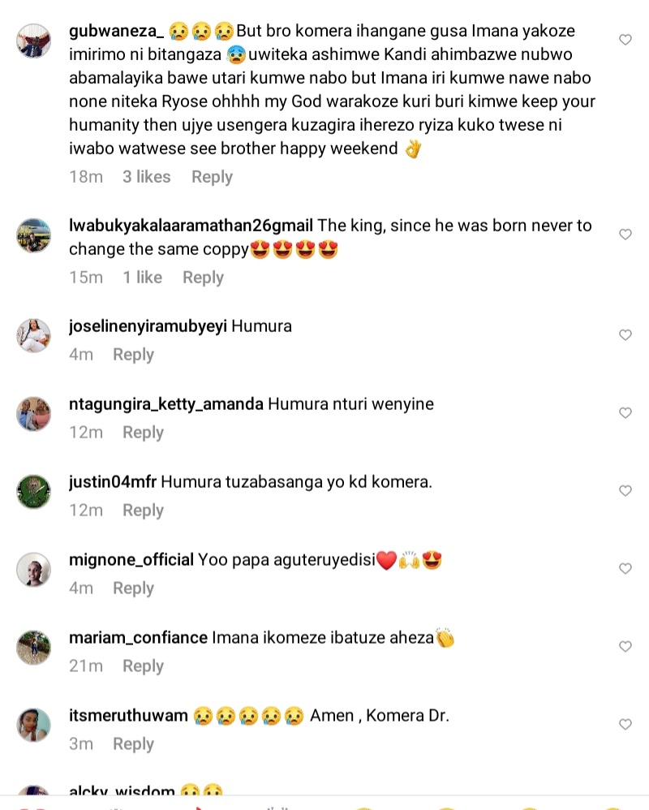Heart the comment from ntagungira_ketty_amanda

(x=625, y=413)
